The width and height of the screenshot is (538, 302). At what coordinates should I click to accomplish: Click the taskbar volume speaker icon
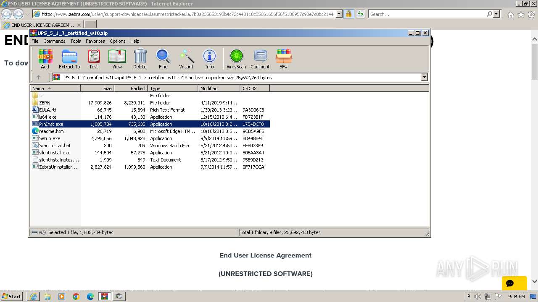click(x=478, y=297)
